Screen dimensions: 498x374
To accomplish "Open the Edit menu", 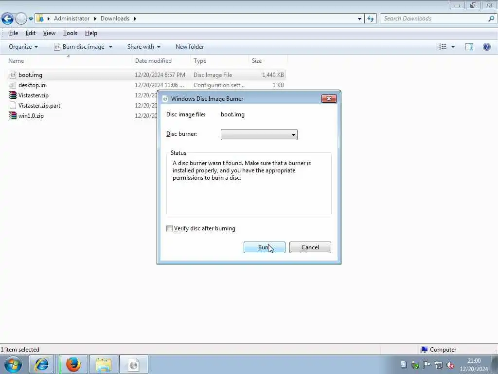I will tap(31, 33).
